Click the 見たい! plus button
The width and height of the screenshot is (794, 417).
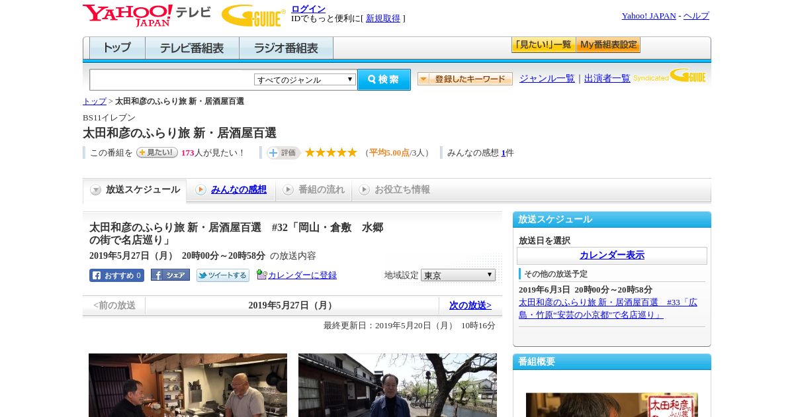coord(157,152)
